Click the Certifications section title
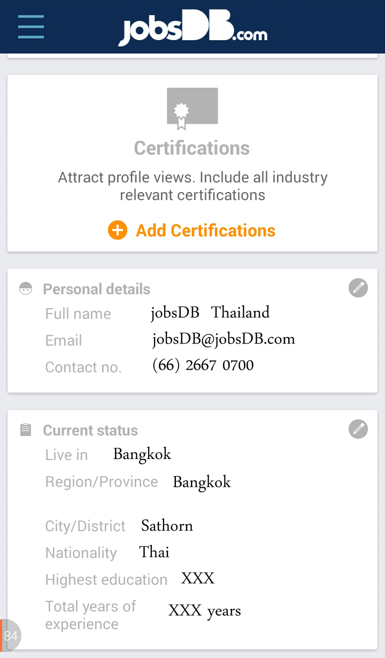 tap(192, 148)
